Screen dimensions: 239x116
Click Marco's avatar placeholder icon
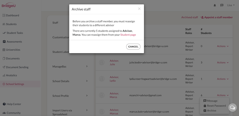(x=102, y=95)
